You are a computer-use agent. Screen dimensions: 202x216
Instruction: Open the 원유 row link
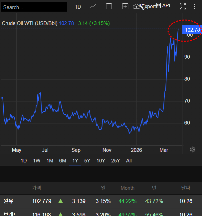[x=8, y=201]
